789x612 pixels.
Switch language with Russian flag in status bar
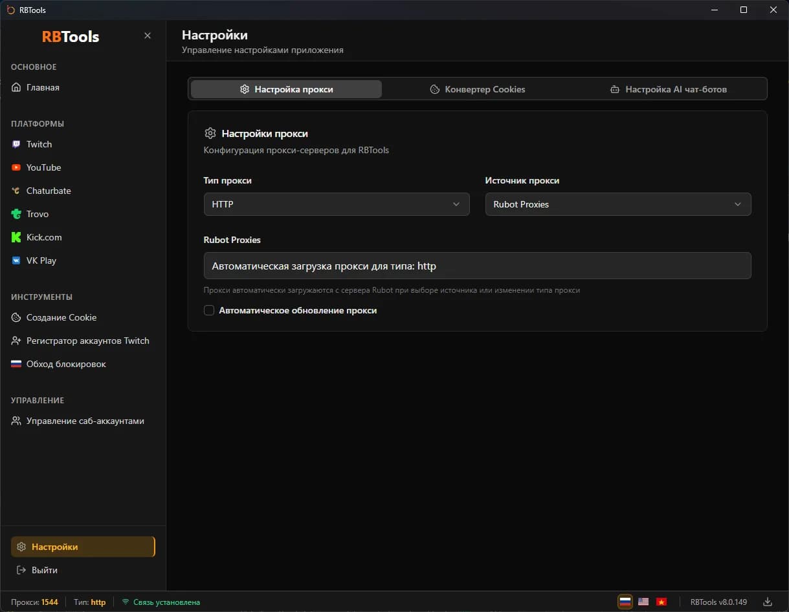click(x=625, y=602)
